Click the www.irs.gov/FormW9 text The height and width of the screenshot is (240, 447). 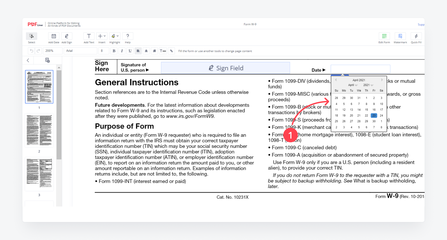(x=190, y=116)
